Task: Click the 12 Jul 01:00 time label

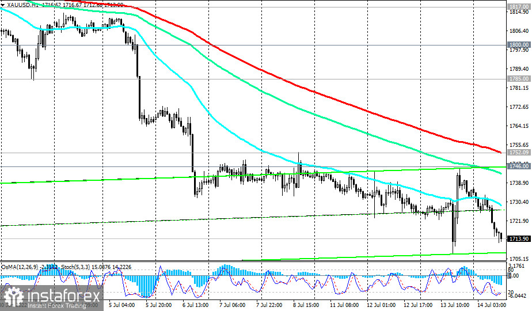Action: (381, 305)
